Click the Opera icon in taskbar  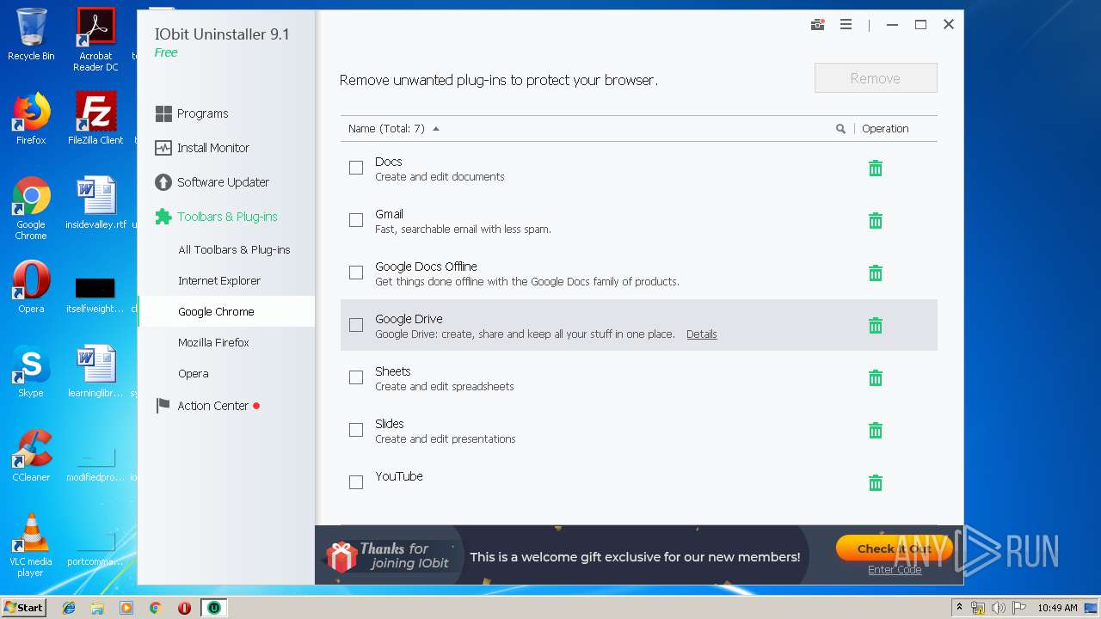(184, 608)
